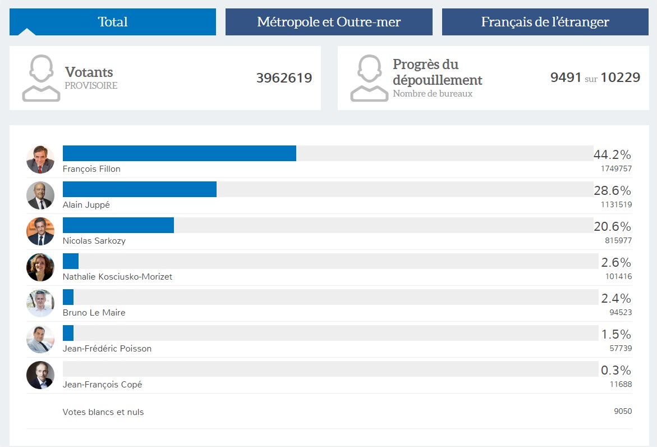Switch to Métropole et Outre-mer tab
The width and height of the screenshot is (657, 447).
click(x=329, y=22)
